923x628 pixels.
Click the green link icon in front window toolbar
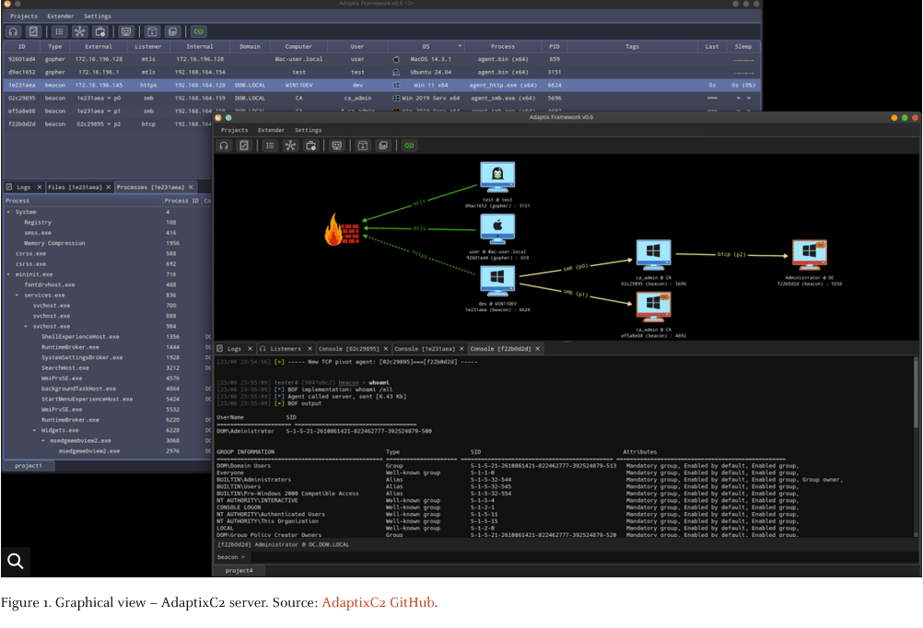point(409,145)
